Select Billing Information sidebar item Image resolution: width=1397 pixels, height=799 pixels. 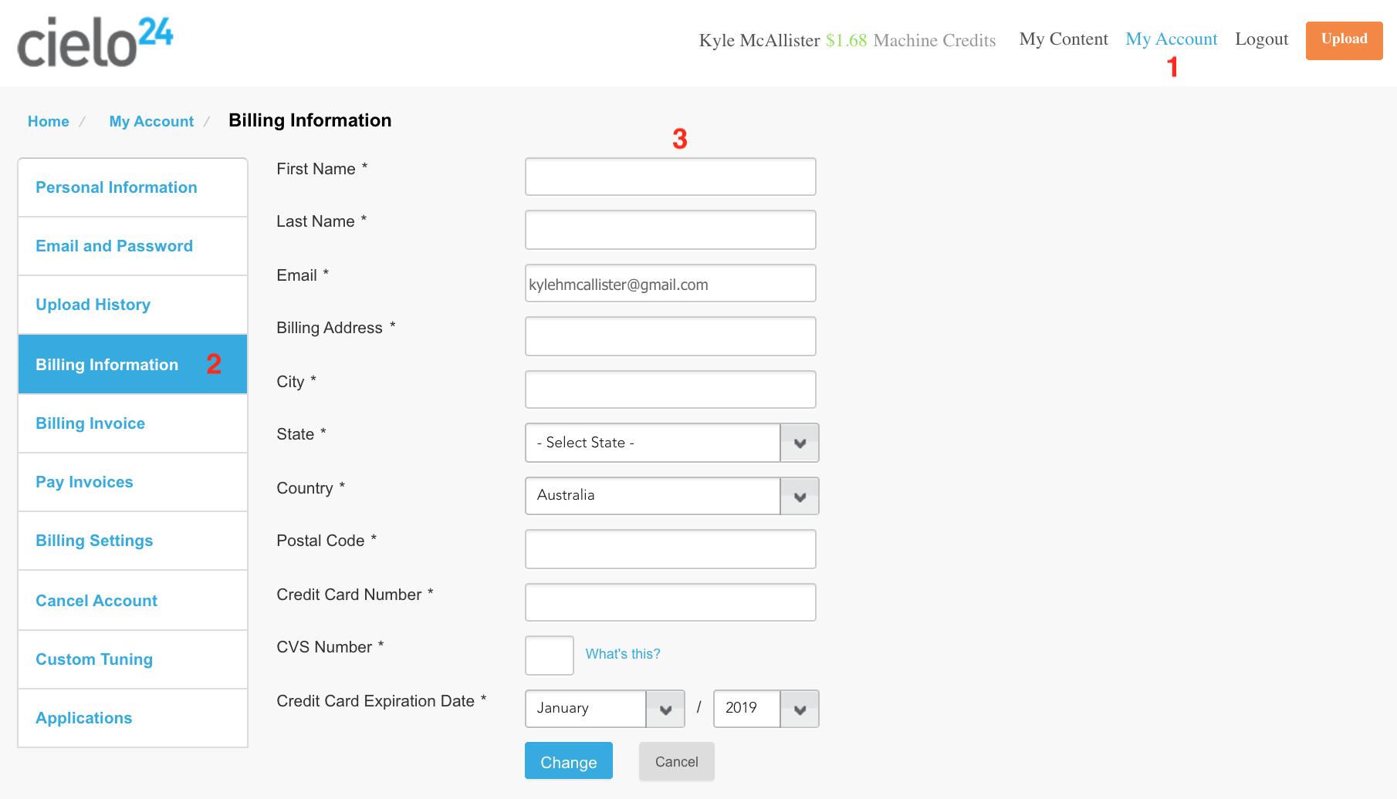tap(133, 364)
